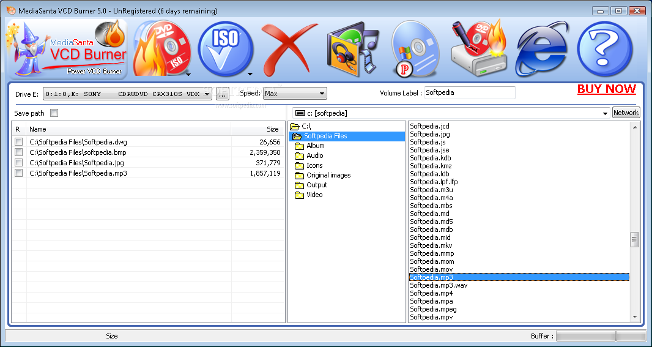Select the Audio folder

pos(309,155)
